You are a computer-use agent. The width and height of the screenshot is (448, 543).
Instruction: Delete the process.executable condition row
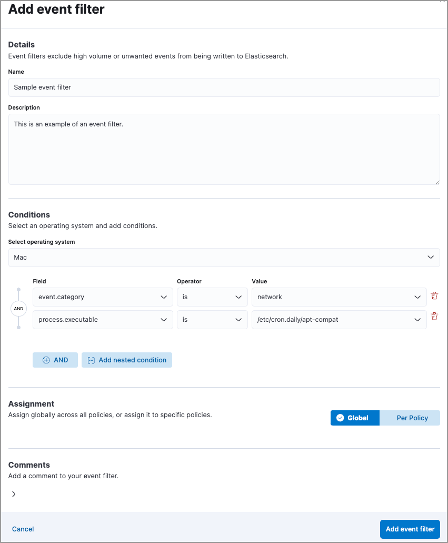tap(434, 317)
